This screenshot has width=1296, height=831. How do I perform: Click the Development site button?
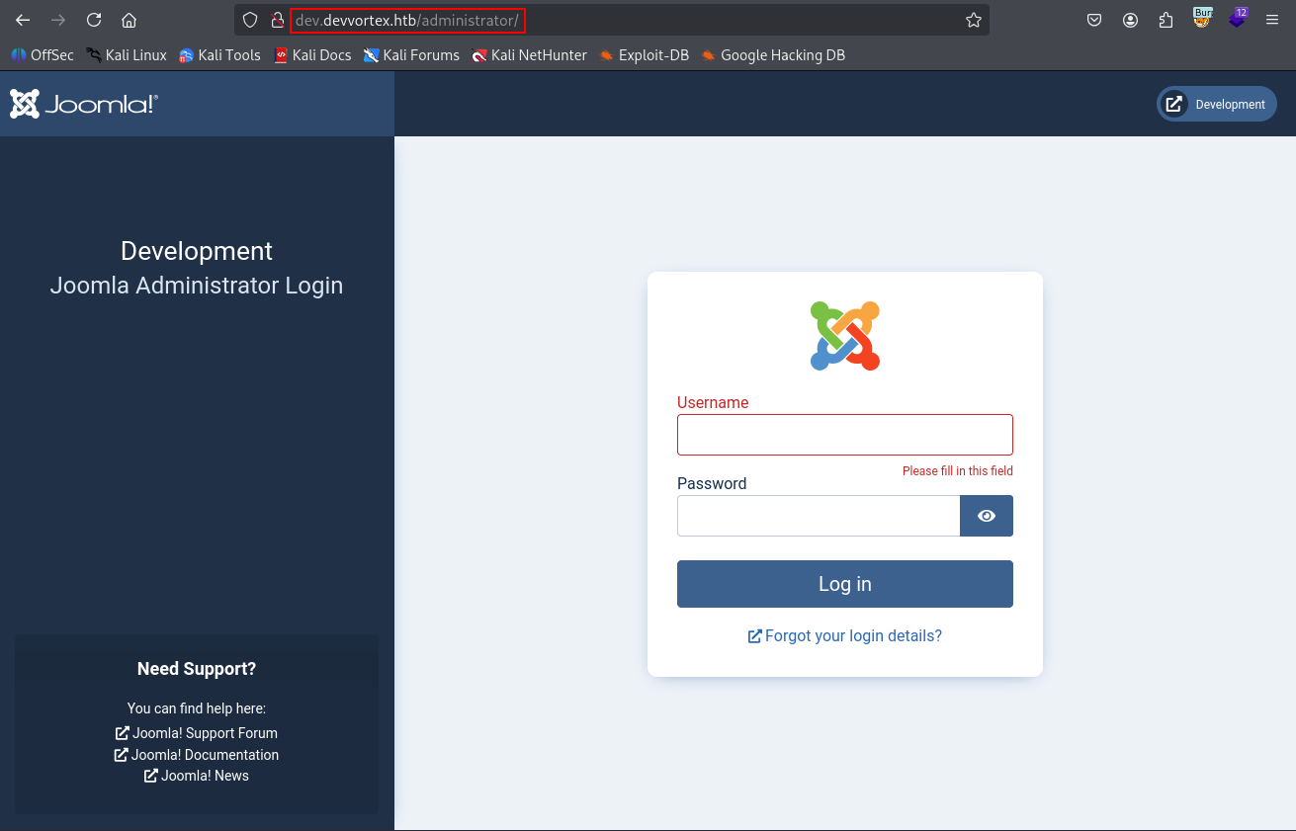coord(1217,104)
